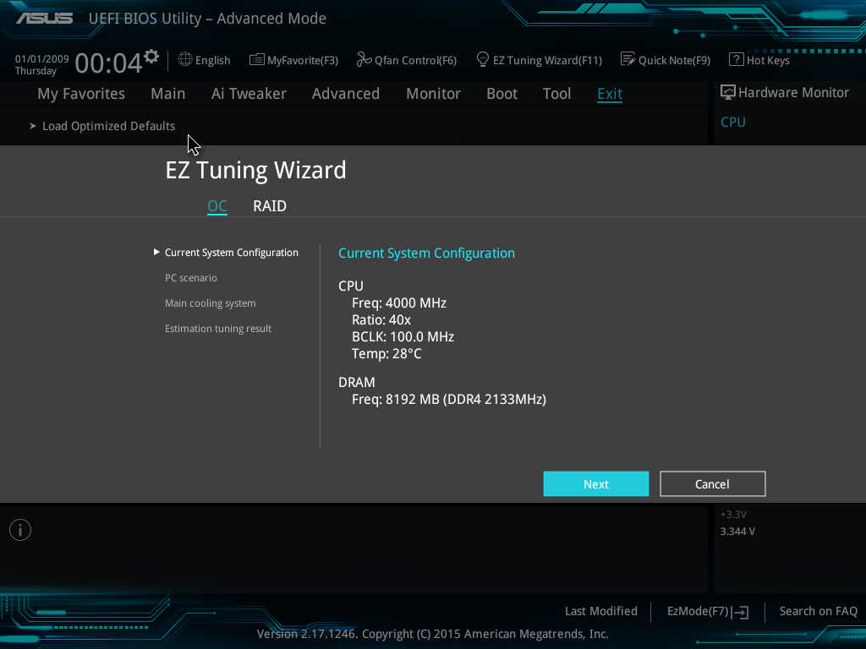Select Current System Configuration step arrow
This screenshot has height=649, width=866.
(x=156, y=252)
